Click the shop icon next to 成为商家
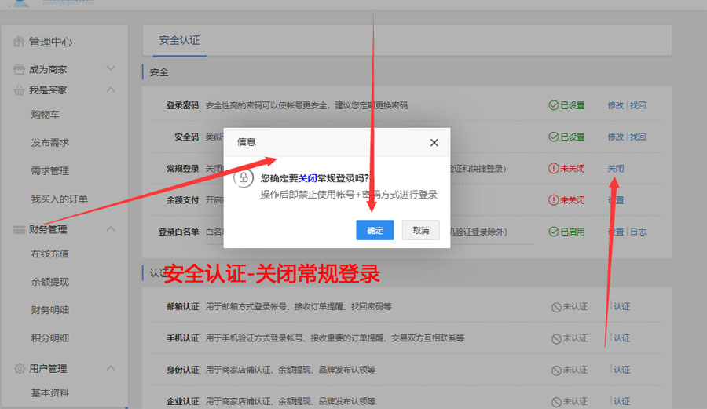 pyautogui.click(x=19, y=69)
